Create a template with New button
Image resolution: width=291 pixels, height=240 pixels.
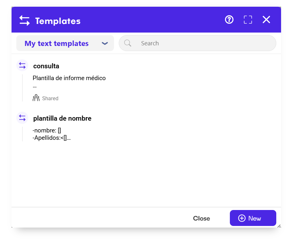[x=253, y=218]
